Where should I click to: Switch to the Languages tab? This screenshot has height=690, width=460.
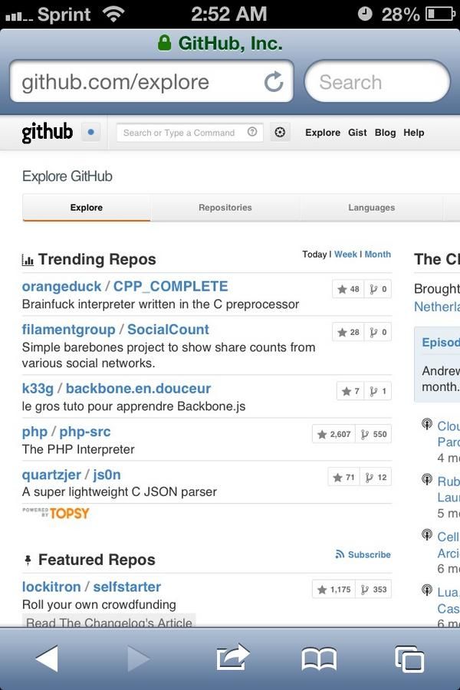click(372, 207)
